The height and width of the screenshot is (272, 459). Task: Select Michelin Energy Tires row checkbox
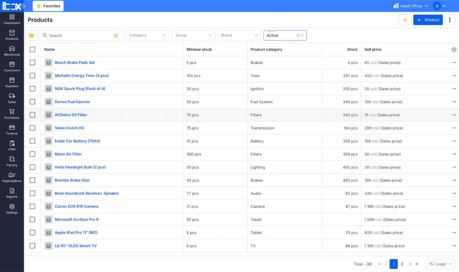(x=33, y=76)
